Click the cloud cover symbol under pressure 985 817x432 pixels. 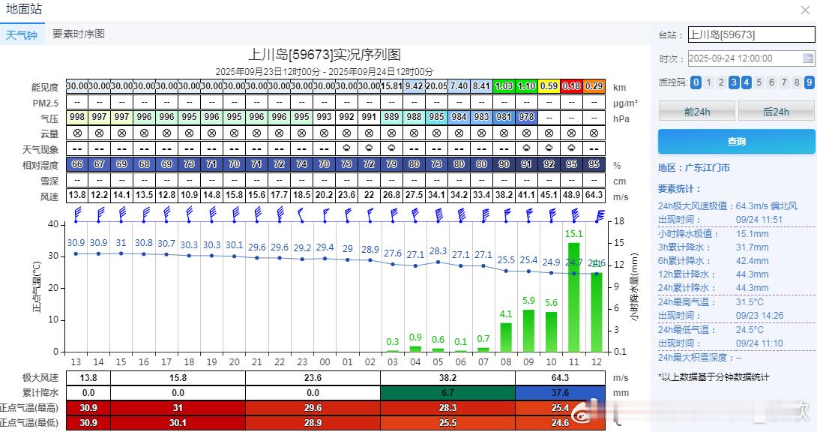point(437,133)
